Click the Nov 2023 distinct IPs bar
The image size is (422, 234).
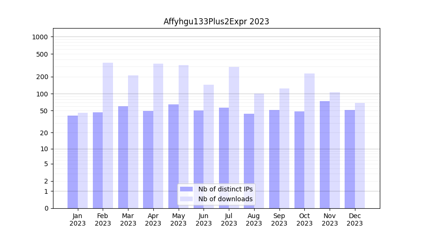324,154
